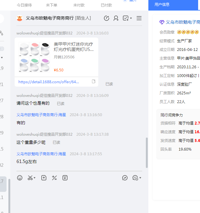Open the detail.1688.com product link
The width and height of the screenshot is (200, 213).
click(x=49, y=82)
